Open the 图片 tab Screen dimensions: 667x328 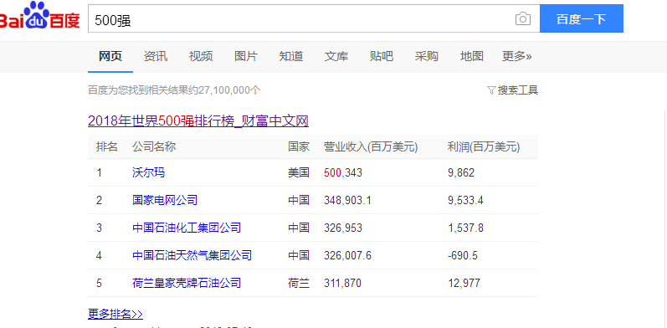click(x=246, y=56)
